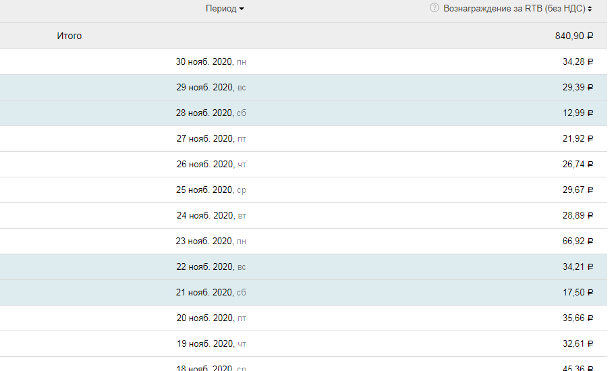Select the value 32,61 ₽

[578, 343]
